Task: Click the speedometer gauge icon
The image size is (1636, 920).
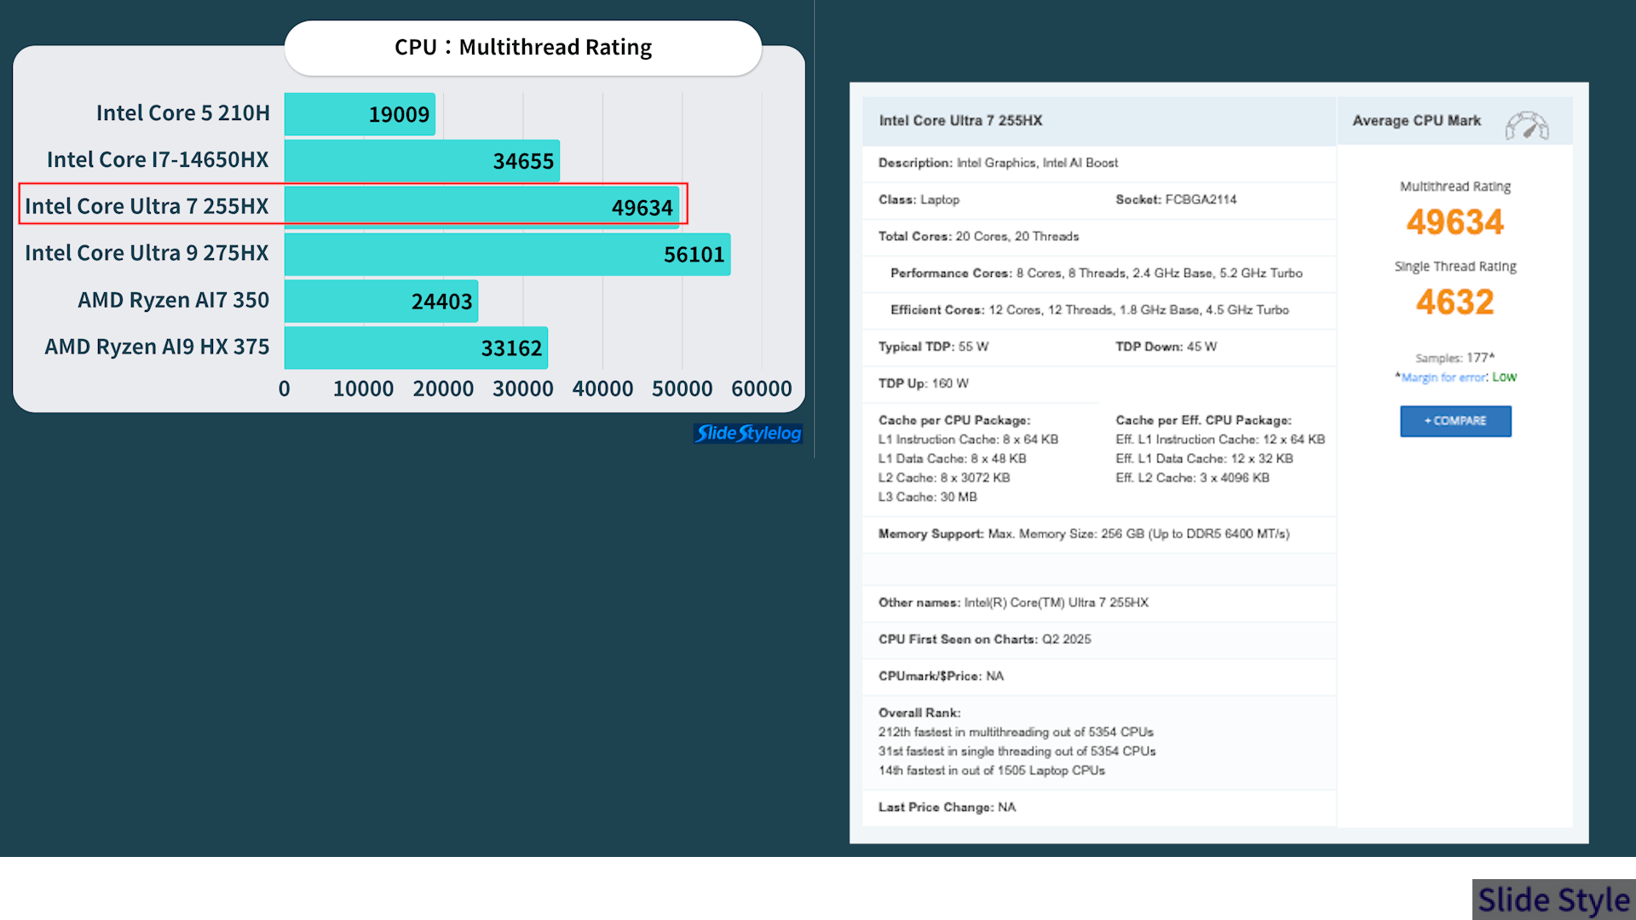Action: [1526, 125]
